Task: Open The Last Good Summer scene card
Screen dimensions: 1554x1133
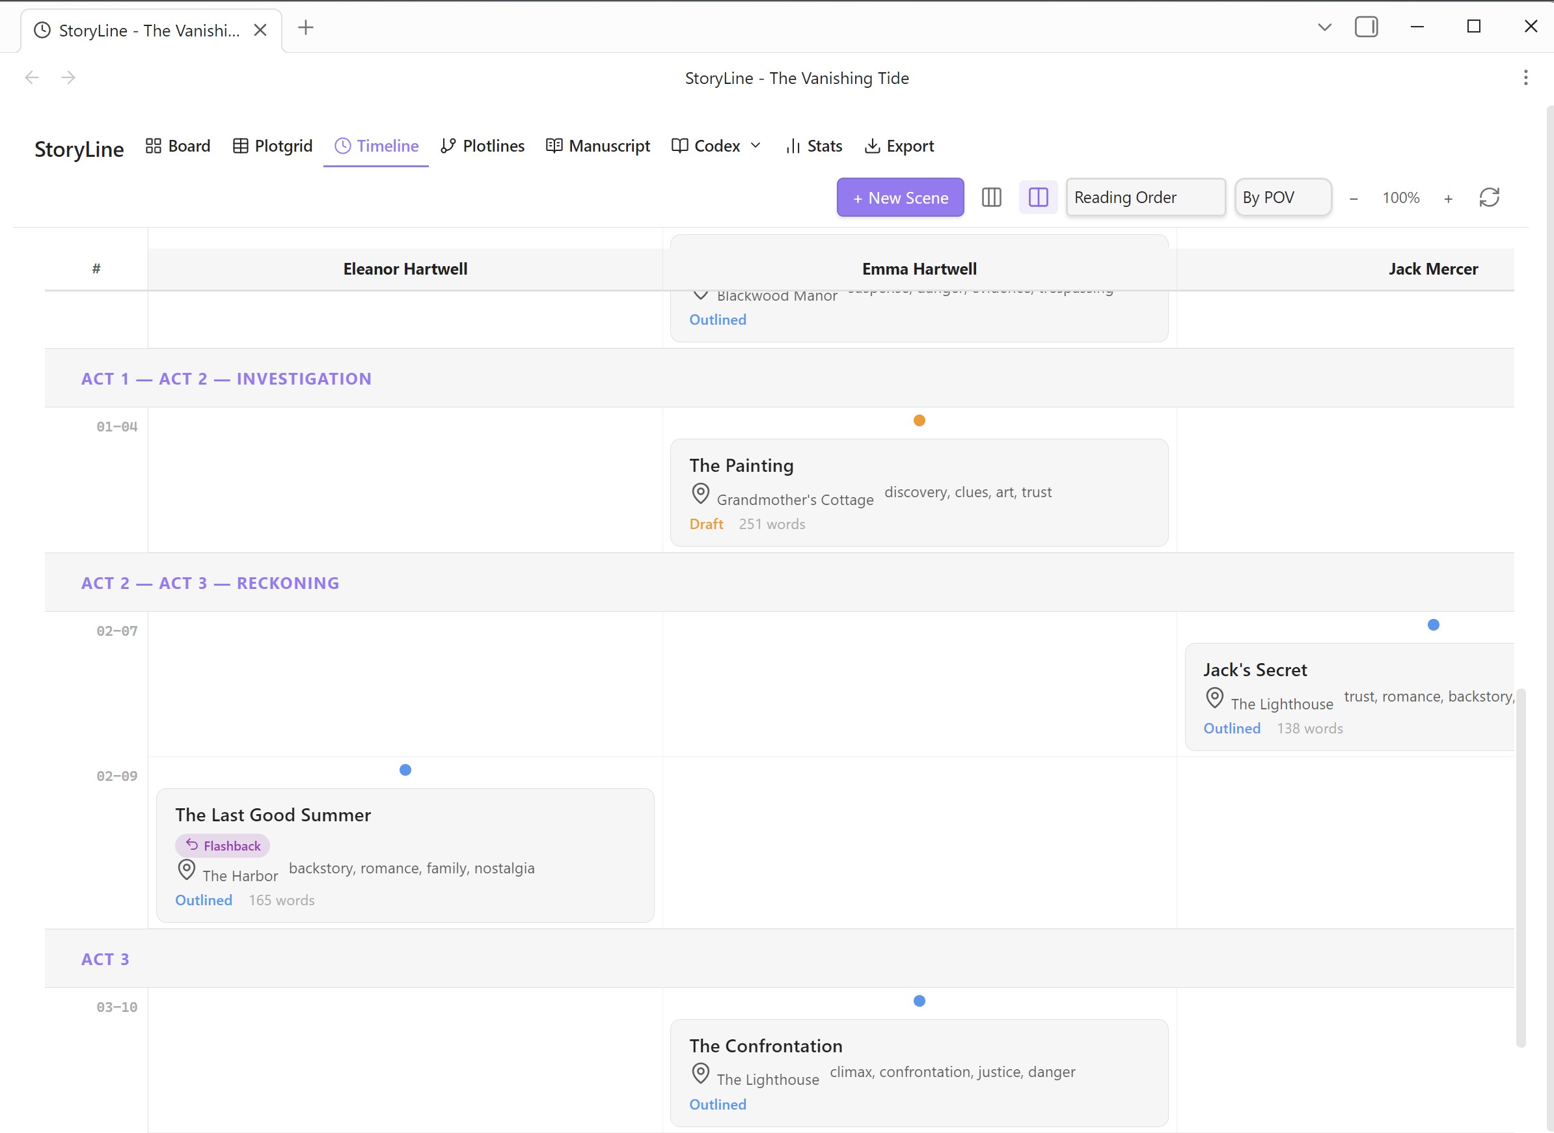Action: tap(405, 854)
